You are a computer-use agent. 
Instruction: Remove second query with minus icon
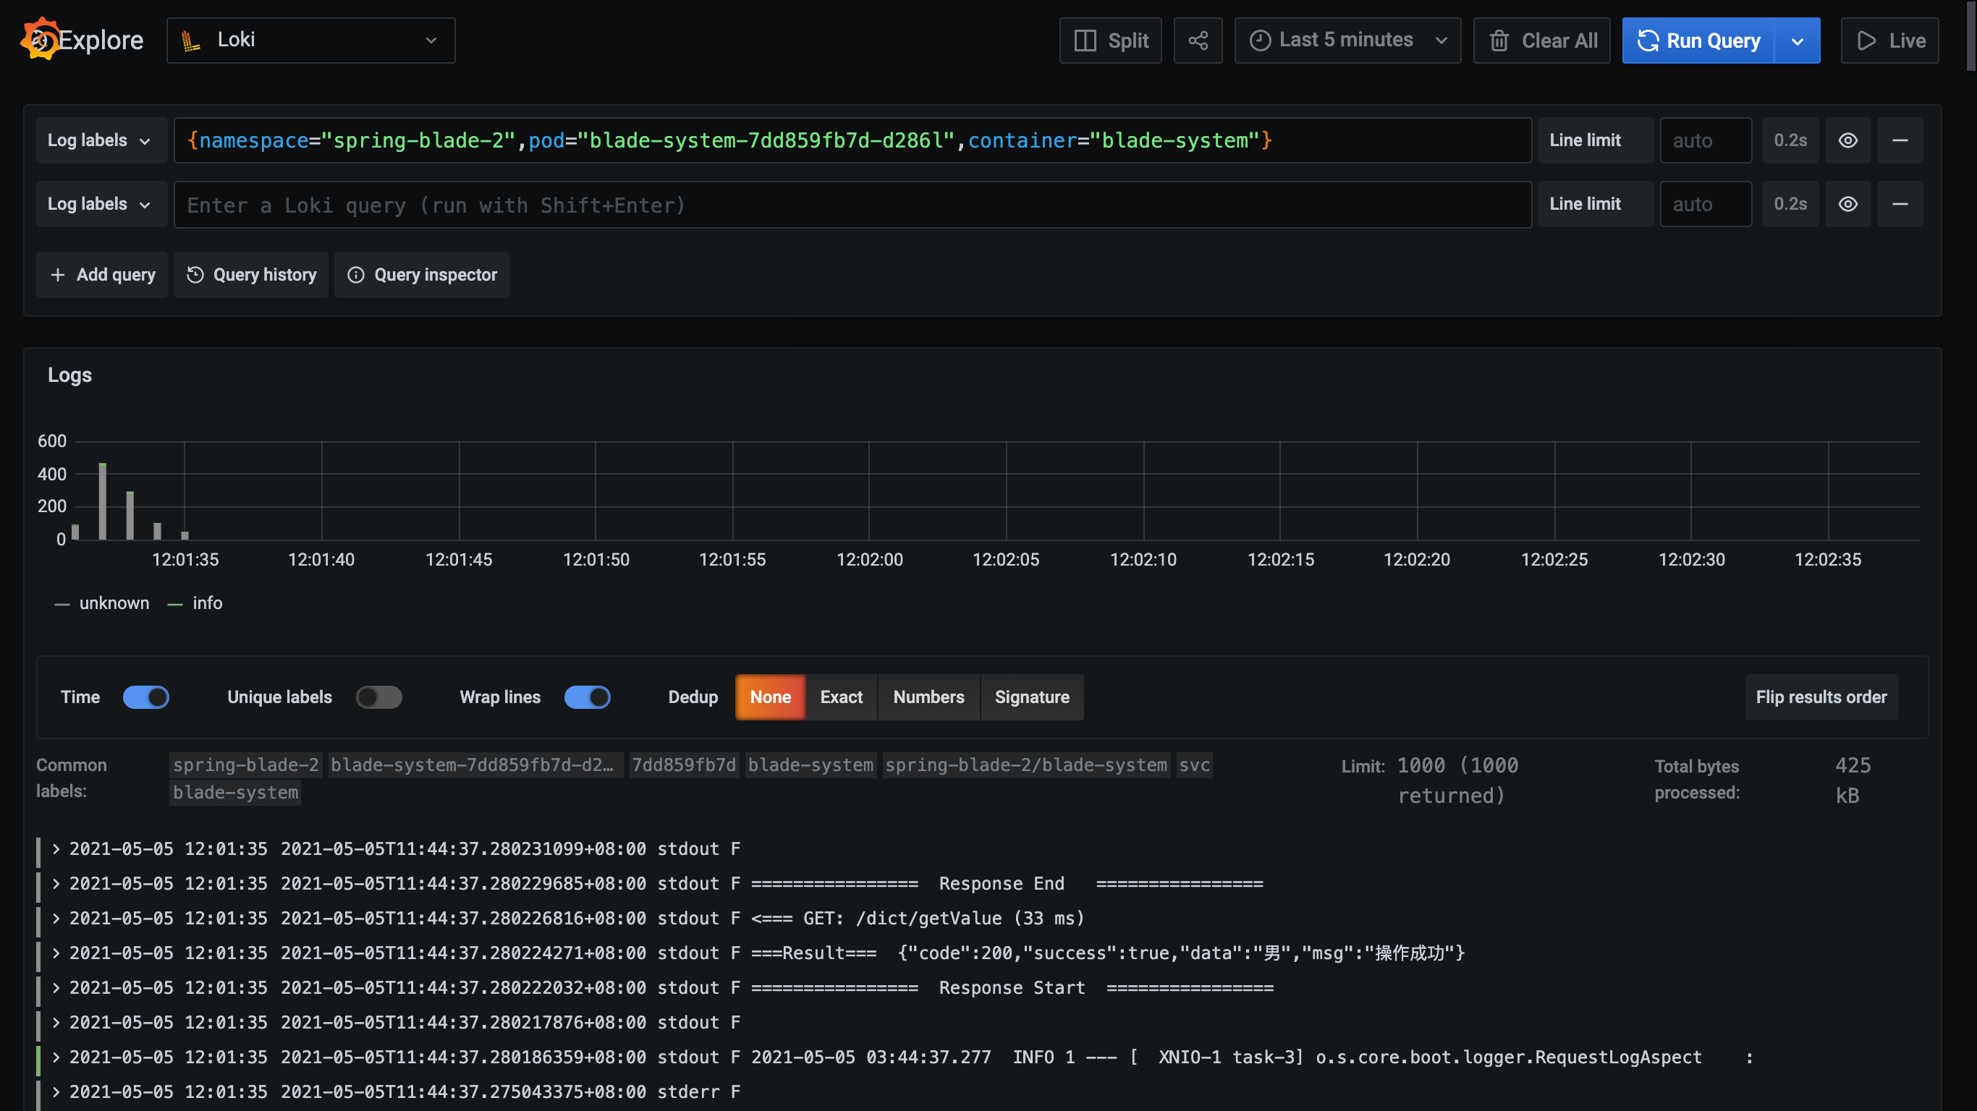(x=1900, y=204)
